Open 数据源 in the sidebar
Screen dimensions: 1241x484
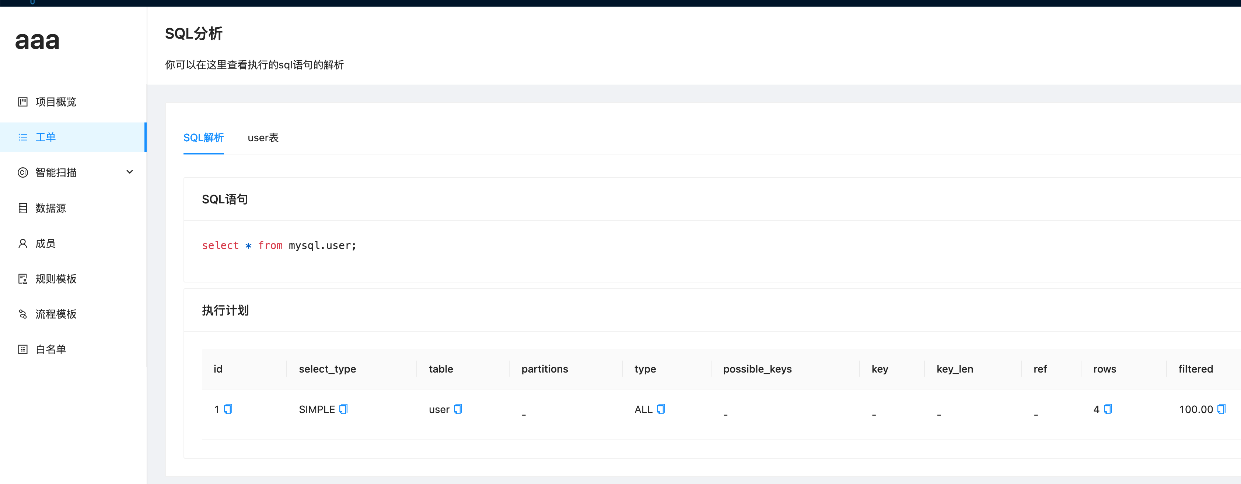point(73,208)
